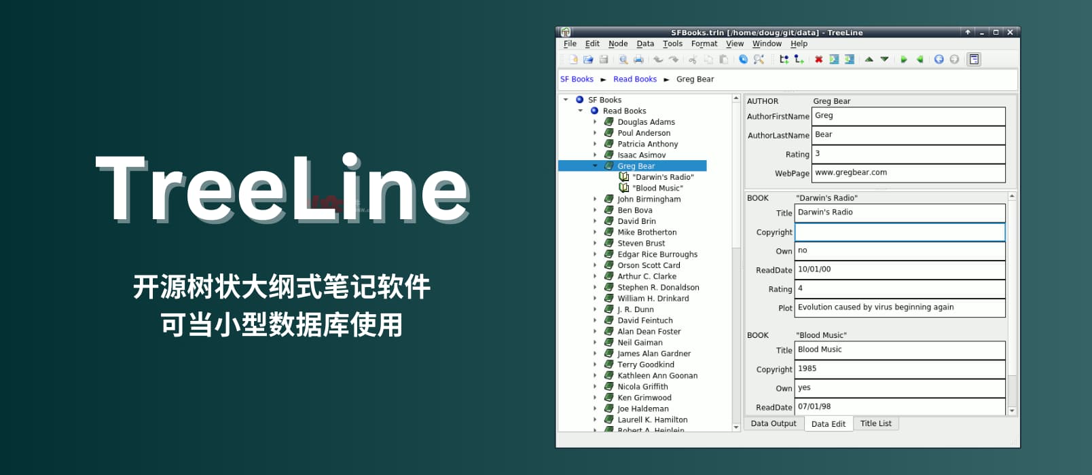Viewport: 1092px width, 475px height.
Task: Click the Move Up green arrow icon
Action: 869,60
